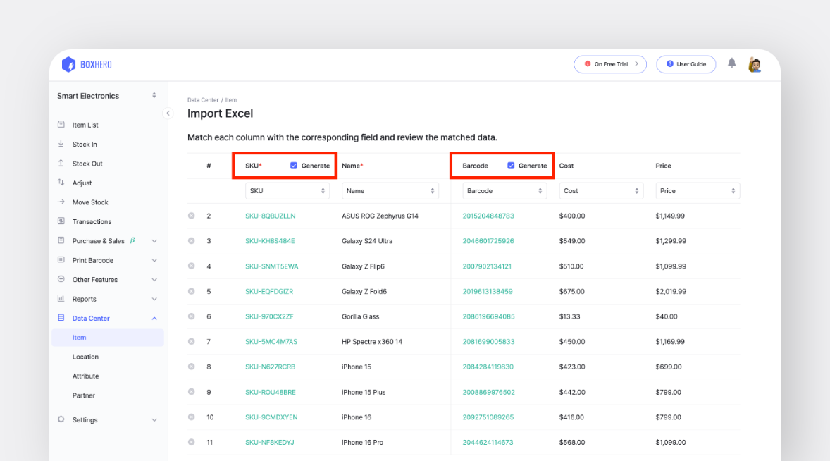Open the User Guide
Image resolution: width=830 pixels, height=461 pixels.
tap(686, 63)
